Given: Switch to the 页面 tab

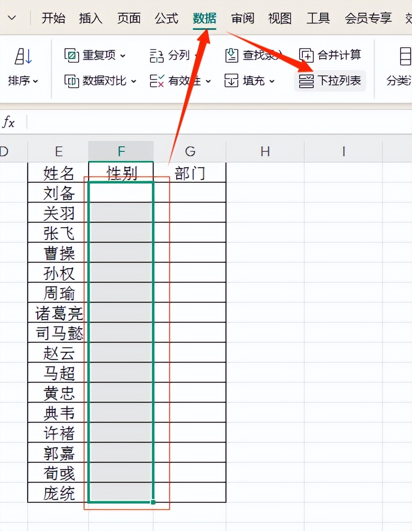Looking at the screenshot, I should coord(129,18).
